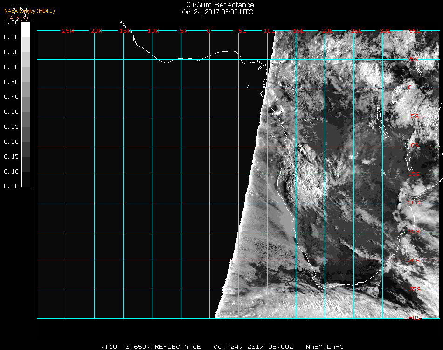Click the NASA LARC text in footer

[325, 347]
